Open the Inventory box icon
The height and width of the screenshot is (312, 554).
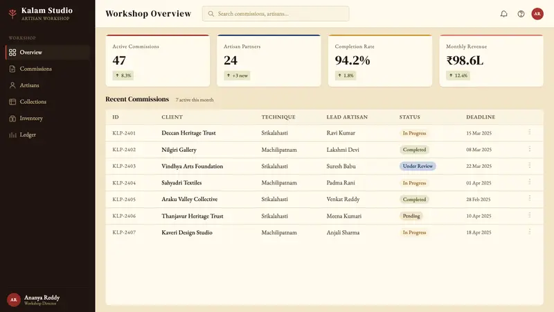tap(12, 119)
